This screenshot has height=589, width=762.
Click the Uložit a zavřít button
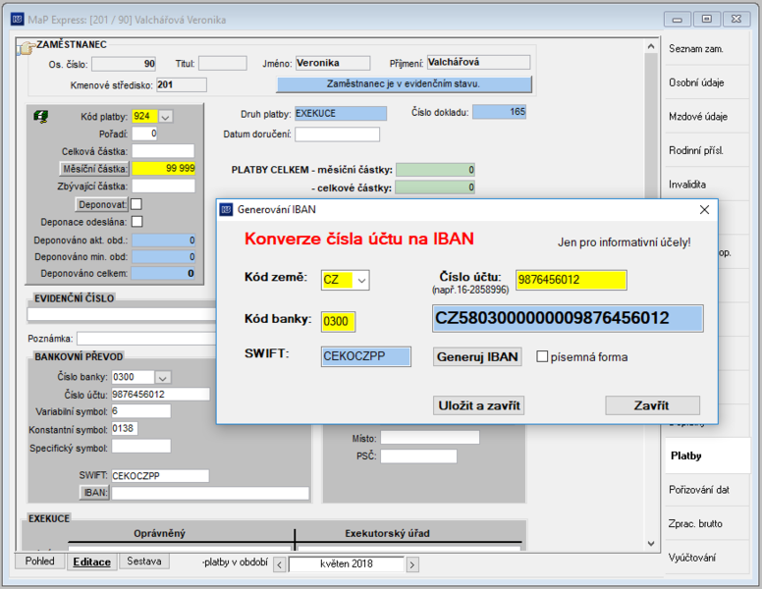[x=478, y=405]
